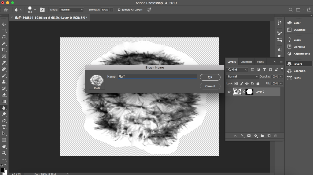Delete layer using the trash icon

(x=276, y=136)
